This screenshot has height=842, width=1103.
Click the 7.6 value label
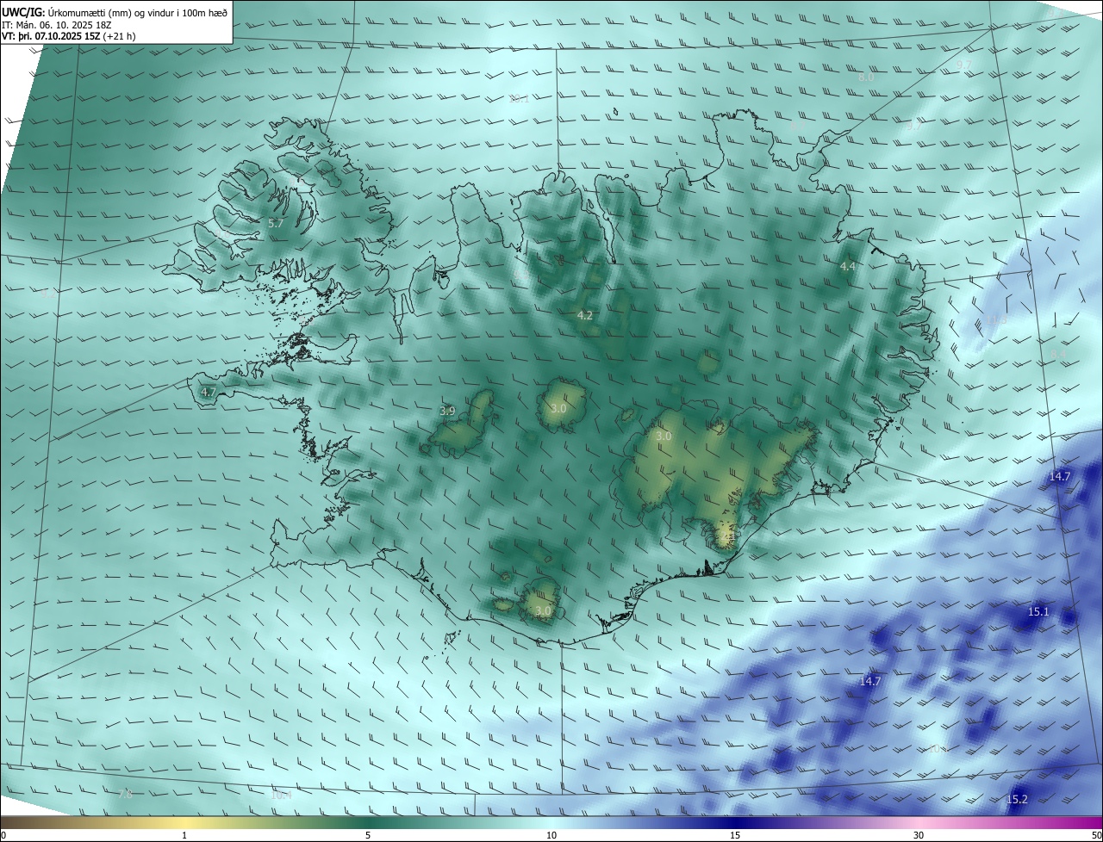(125, 794)
